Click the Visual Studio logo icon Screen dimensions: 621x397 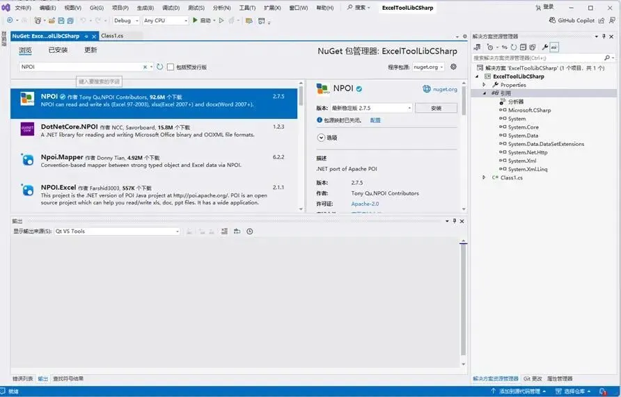click(x=6, y=7)
